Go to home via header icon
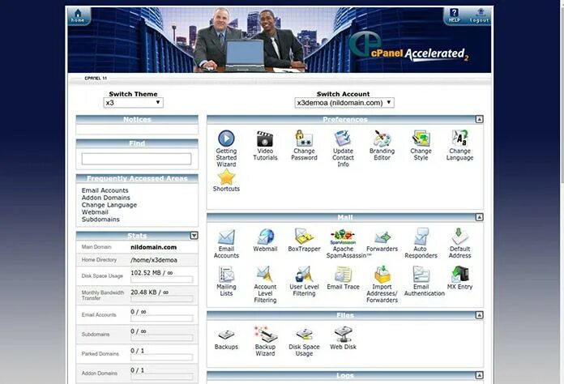The image size is (564, 384). coord(78,16)
